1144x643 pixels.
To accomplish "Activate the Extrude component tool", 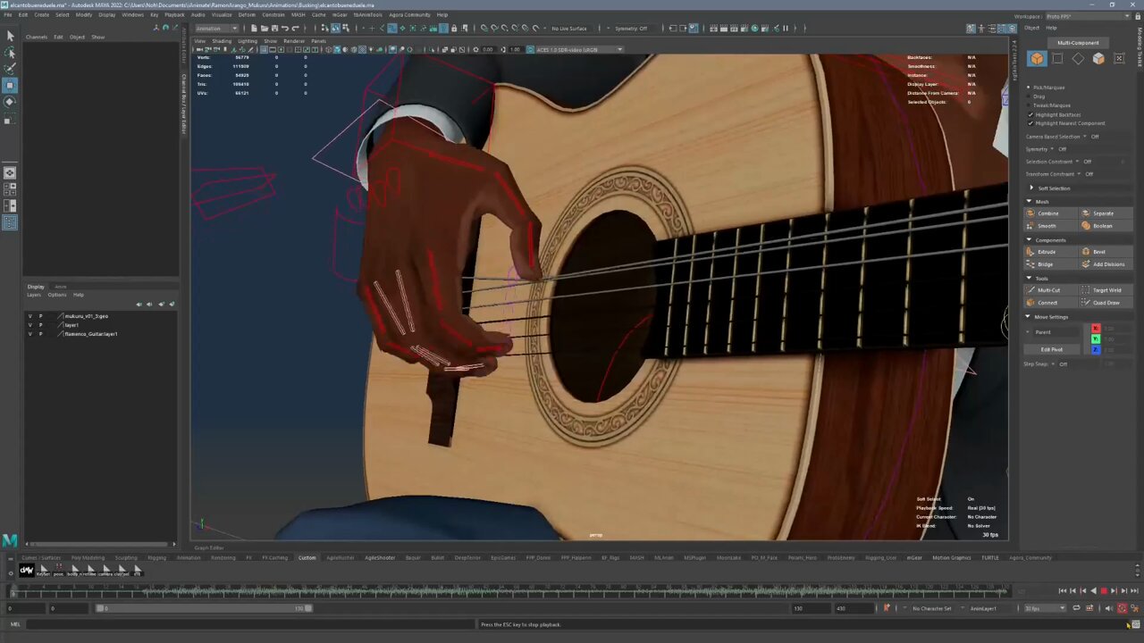I will pos(1050,252).
